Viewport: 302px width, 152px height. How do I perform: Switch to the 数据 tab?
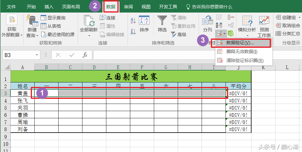pyautogui.click(x=111, y=7)
